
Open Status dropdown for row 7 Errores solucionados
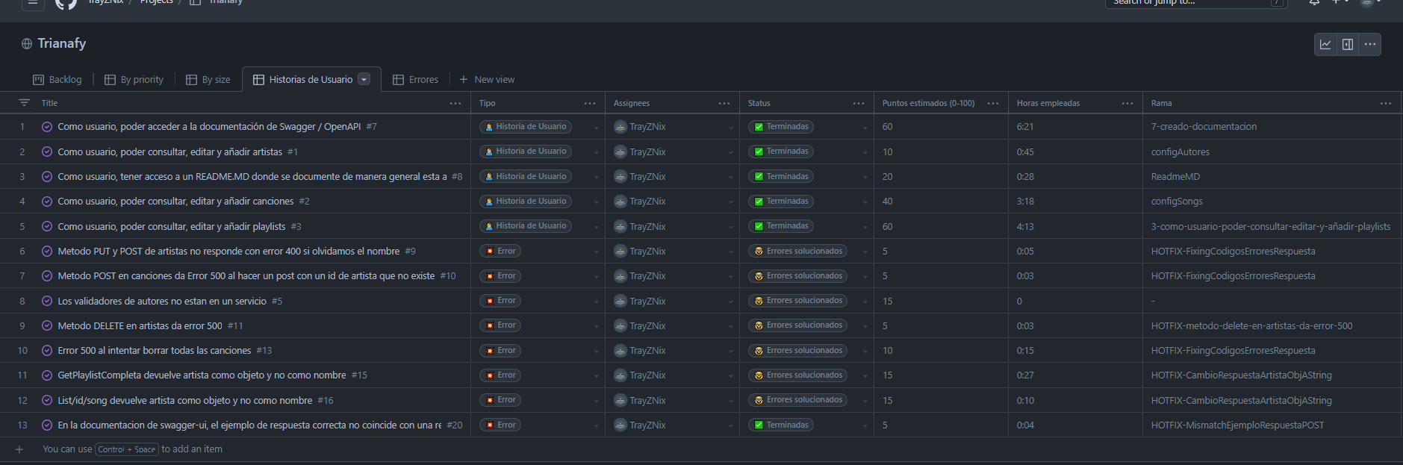[865, 277]
